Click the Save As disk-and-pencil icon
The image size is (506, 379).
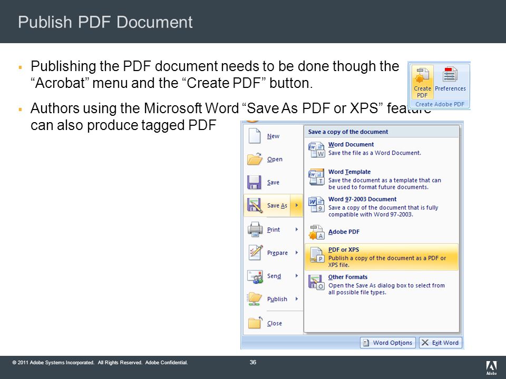point(254,205)
